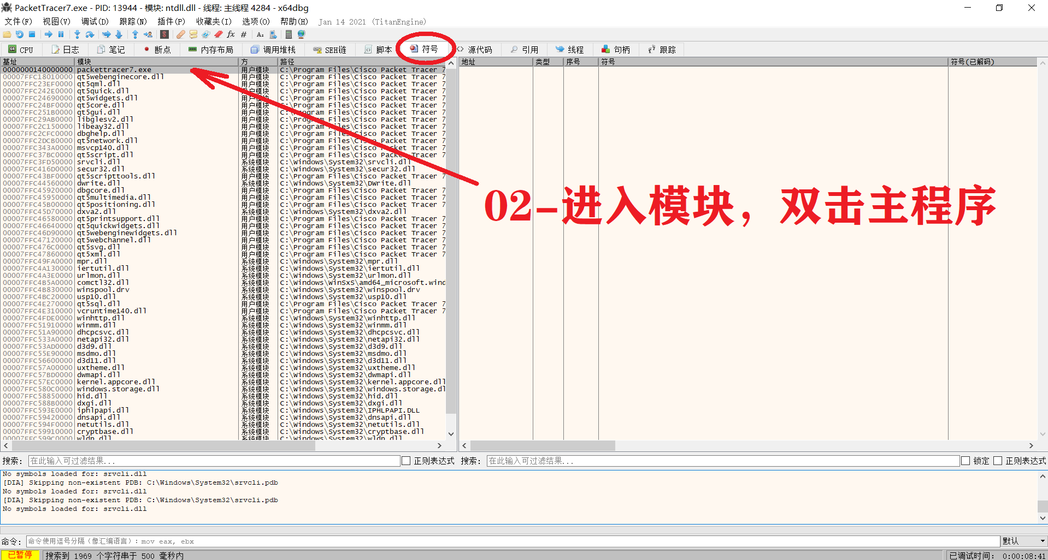Switch to the 脚本 (Script) tab
1048x560 pixels.
[x=378, y=50]
